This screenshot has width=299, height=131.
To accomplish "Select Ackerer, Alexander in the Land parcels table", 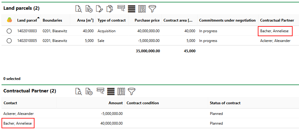I will point(275,41).
